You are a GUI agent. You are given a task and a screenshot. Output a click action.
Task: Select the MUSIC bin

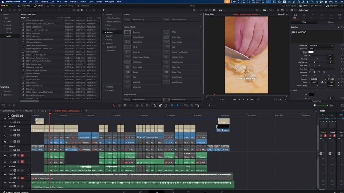tap(9, 36)
